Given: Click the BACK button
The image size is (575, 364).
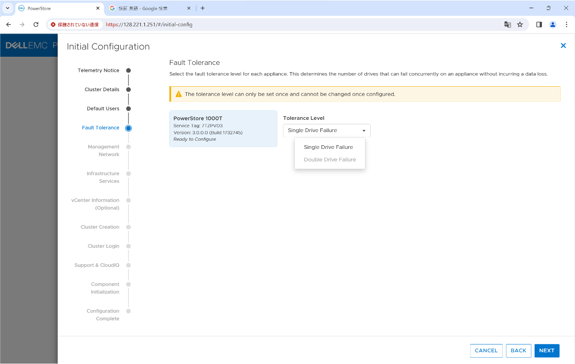Looking at the screenshot, I should pyautogui.click(x=518, y=350).
